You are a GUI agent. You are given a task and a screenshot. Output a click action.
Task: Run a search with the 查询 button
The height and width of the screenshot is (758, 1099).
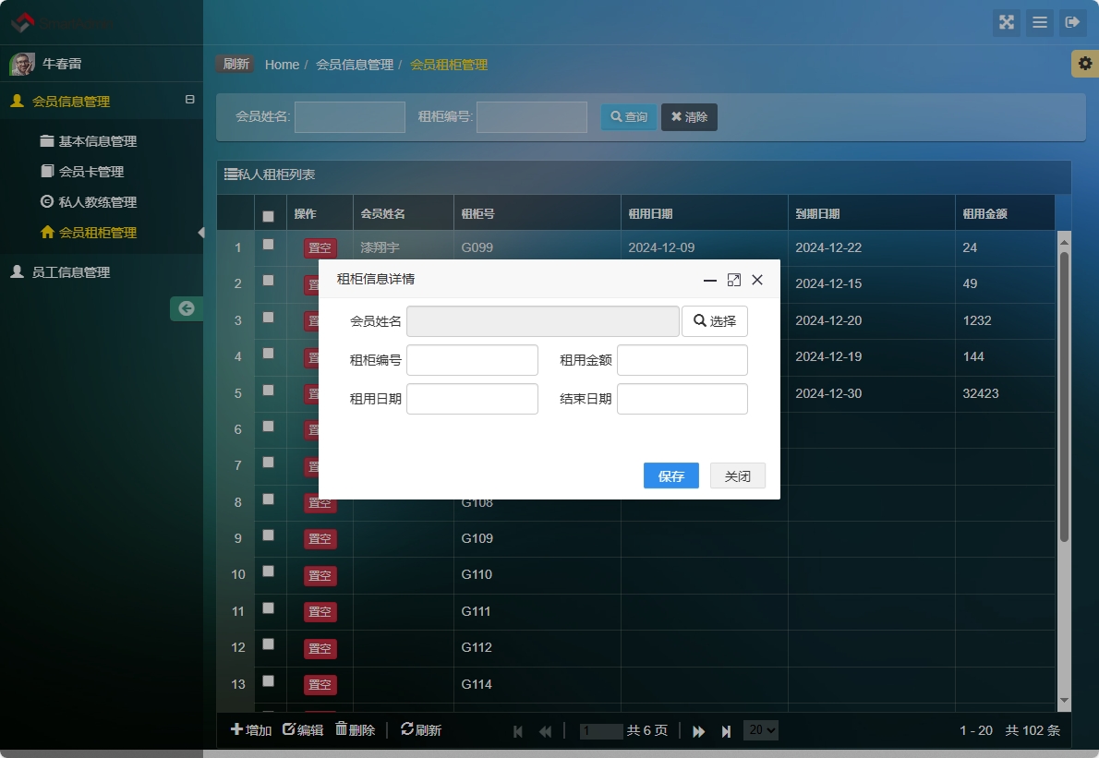point(628,117)
